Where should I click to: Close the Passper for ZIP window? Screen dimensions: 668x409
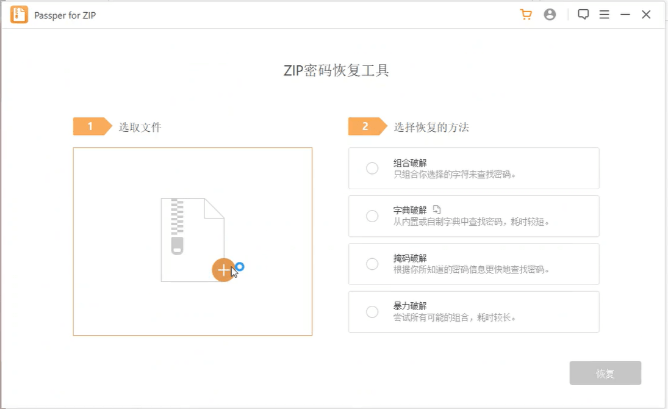646,15
